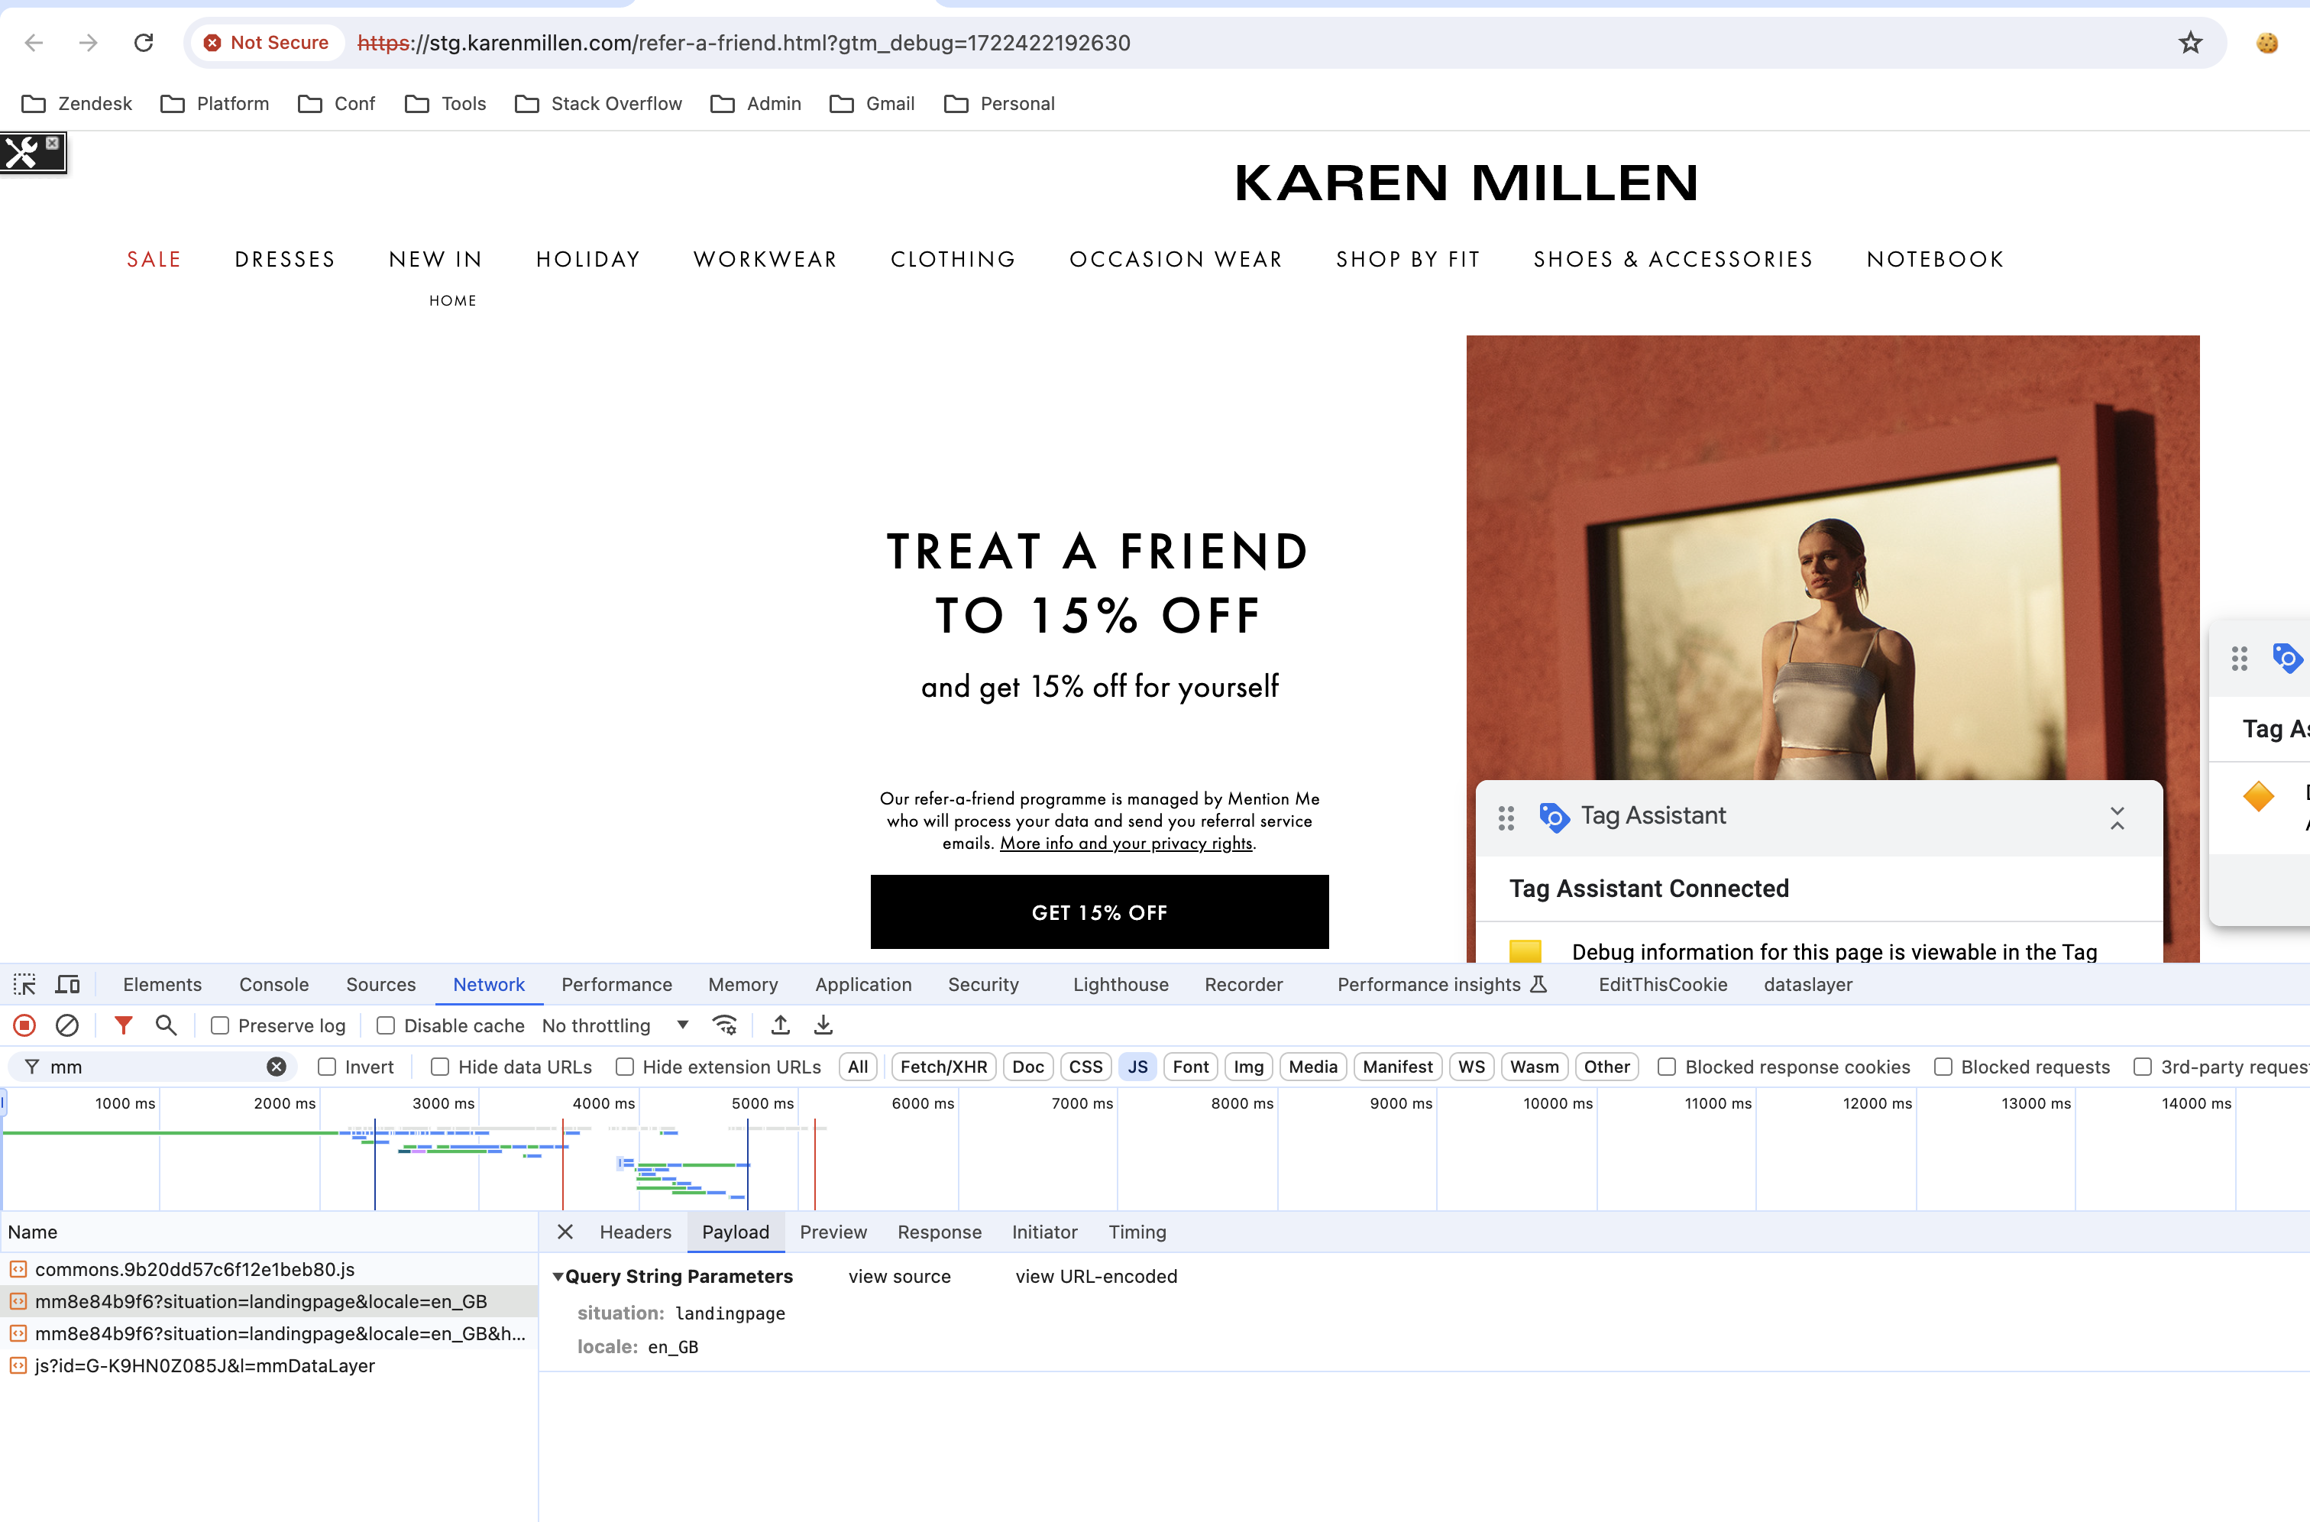Clear the mm filter text

[x=277, y=1067]
